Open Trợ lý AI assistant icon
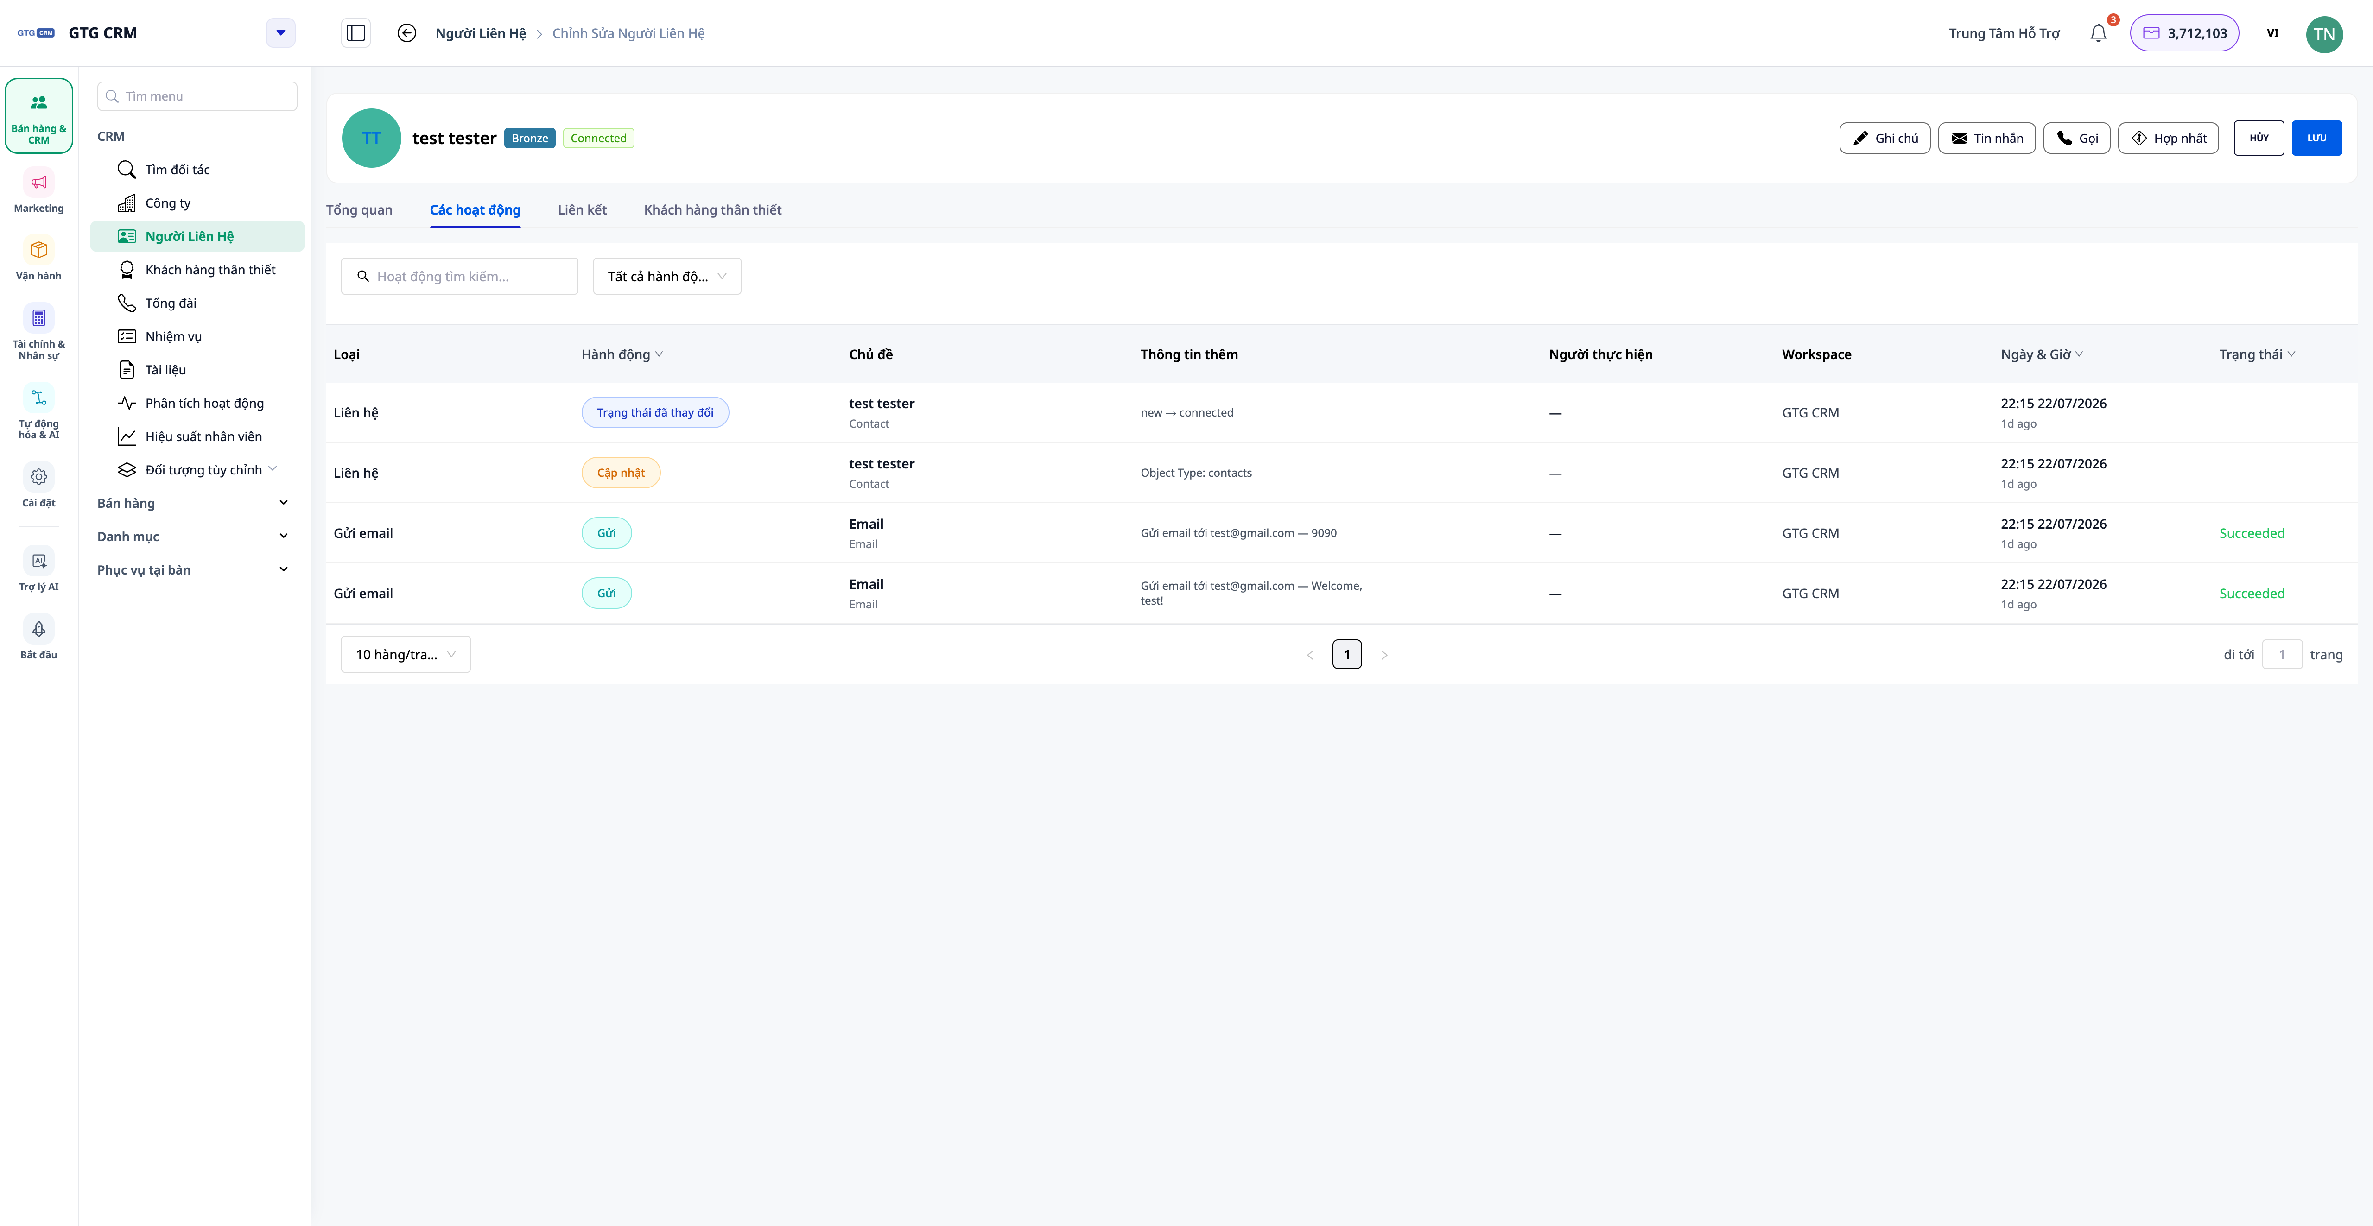The width and height of the screenshot is (2373, 1226). (38, 570)
